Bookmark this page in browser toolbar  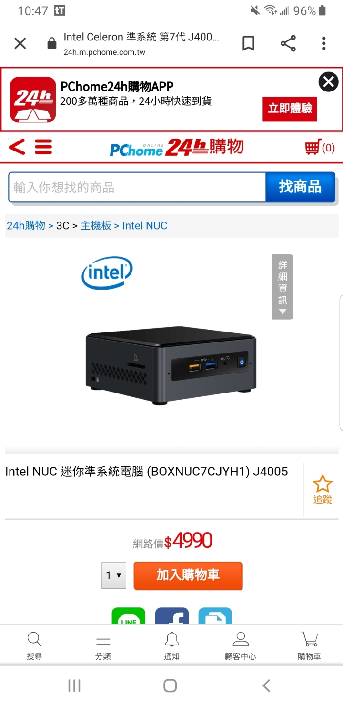[248, 44]
